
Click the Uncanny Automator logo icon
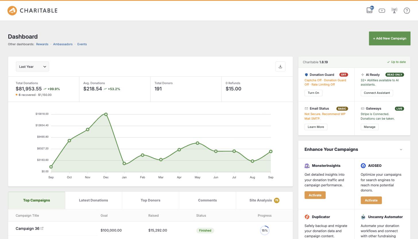tap(363, 217)
